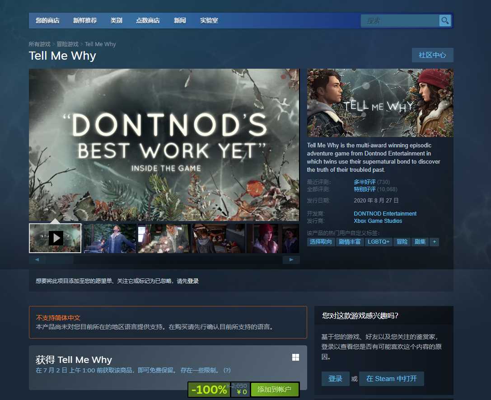Image resolution: width=491 pixels, height=400 pixels.
Task: Click the ¥ 0 final price
Action: coord(242,392)
